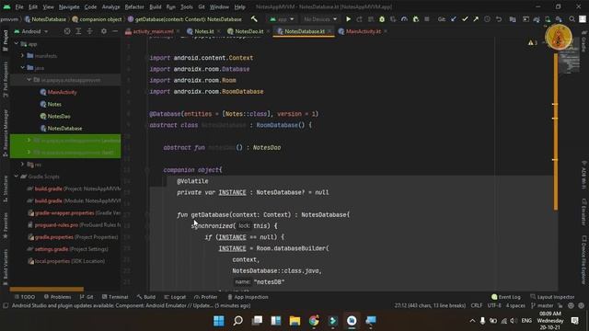Expand the res folder
The height and width of the screenshot is (331, 589).
coord(22,164)
